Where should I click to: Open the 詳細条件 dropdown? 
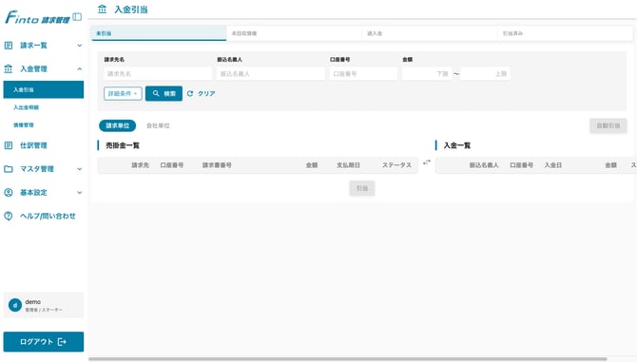(x=123, y=93)
